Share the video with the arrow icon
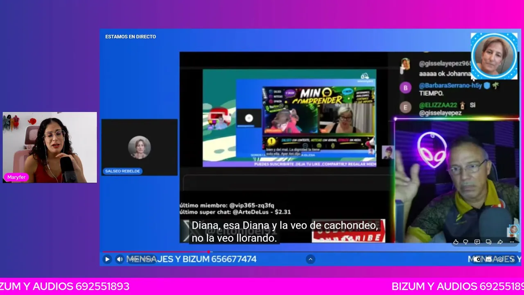 tap(500, 242)
